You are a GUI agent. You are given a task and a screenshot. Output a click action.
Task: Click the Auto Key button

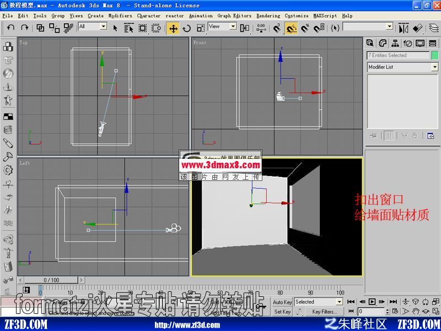point(282,302)
